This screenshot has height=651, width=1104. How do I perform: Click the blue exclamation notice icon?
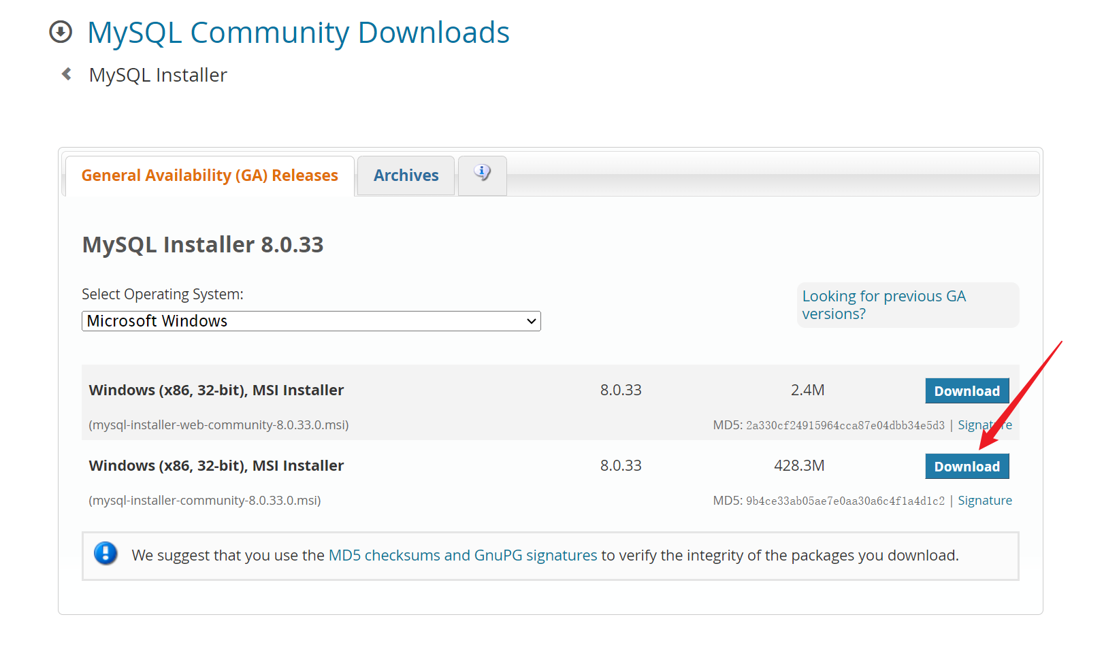point(105,554)
